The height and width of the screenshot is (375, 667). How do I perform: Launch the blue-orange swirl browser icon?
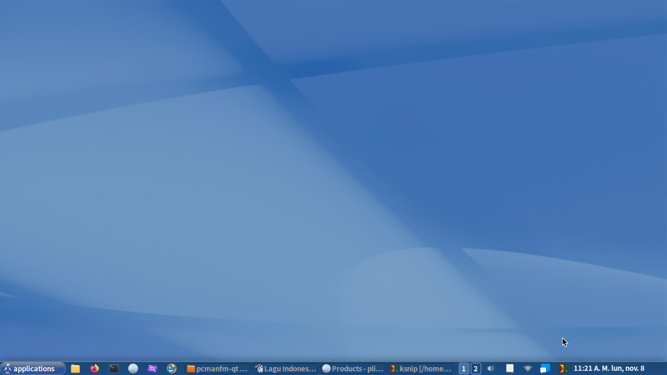pos(171,368)
